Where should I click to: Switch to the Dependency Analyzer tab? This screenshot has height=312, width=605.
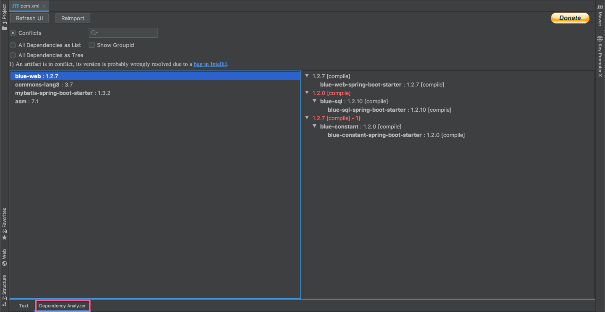point(62,305)
